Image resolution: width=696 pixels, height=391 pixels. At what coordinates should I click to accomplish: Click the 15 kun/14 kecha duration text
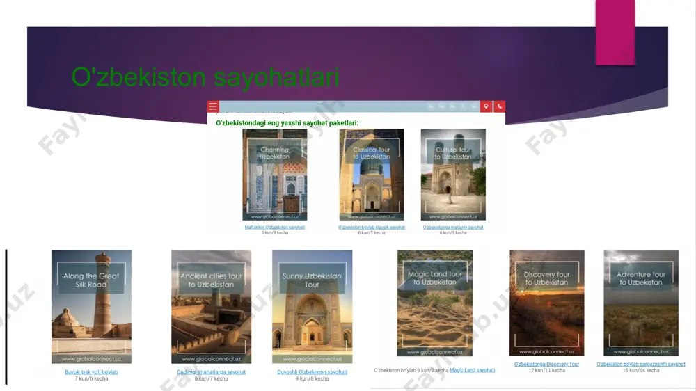641,370
